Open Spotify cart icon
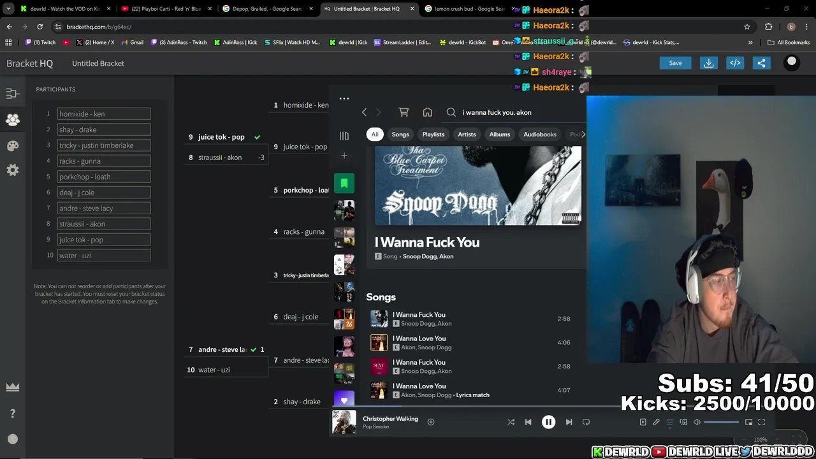Viewport: 816px width, 459px height. 404,112
